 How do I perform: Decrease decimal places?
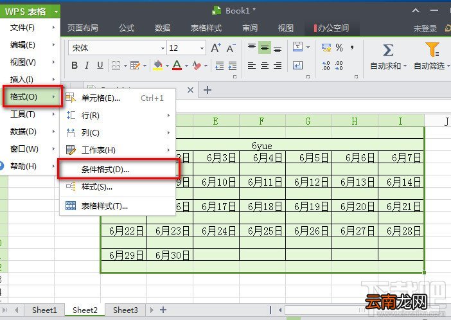coord(339,66)
